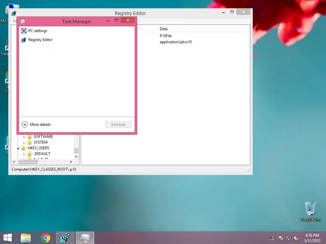Select the application/pkcs10 data value

tap(176, 42)
